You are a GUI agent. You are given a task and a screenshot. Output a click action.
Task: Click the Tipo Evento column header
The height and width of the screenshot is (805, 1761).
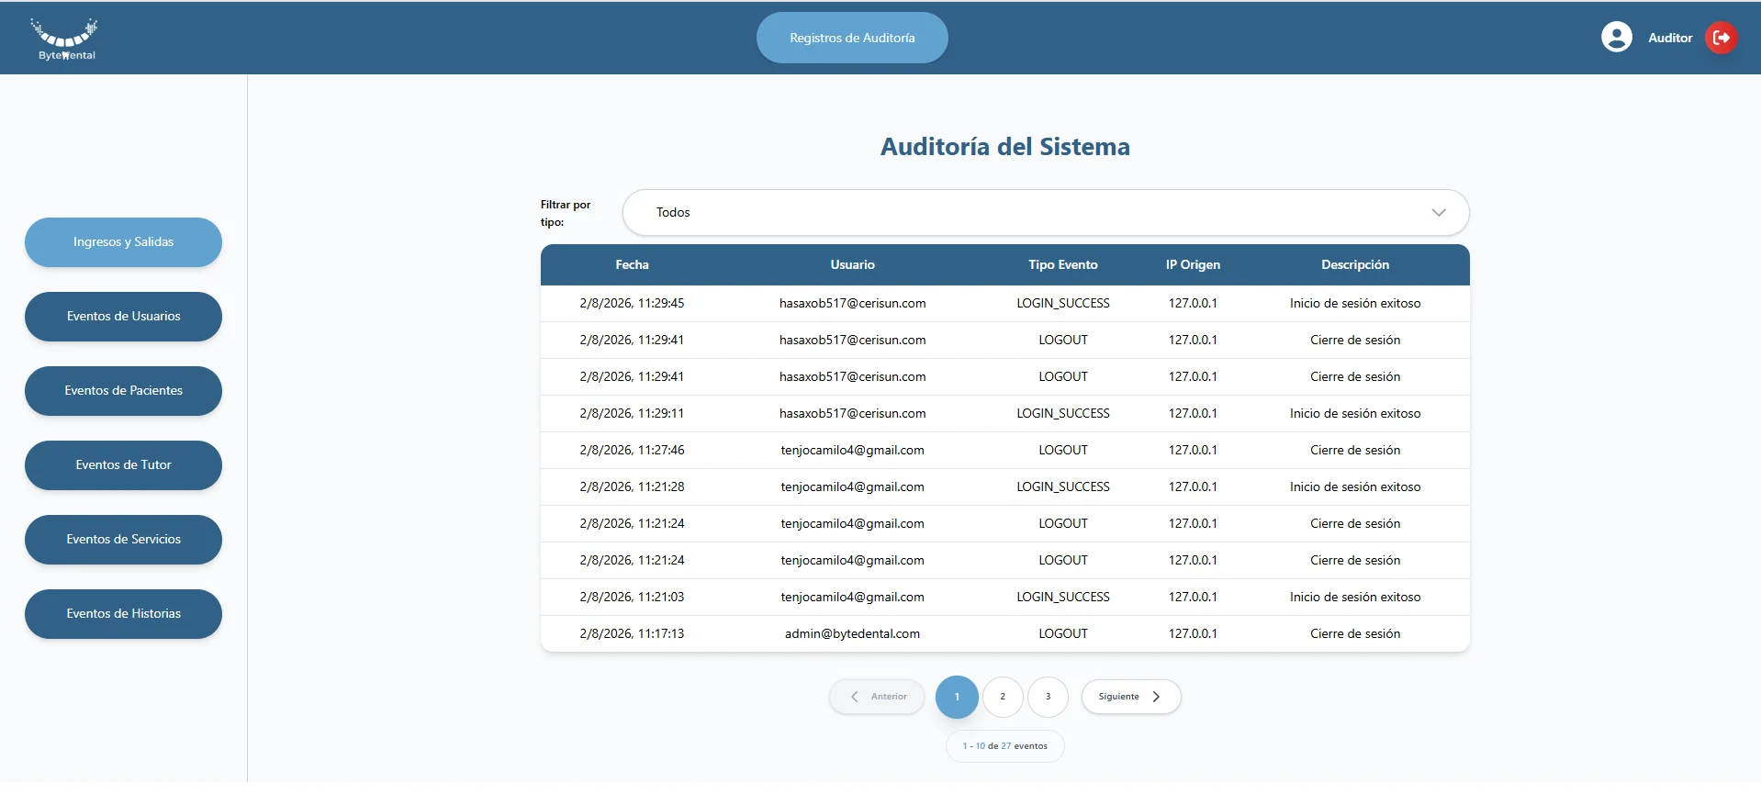pos(1062,264)
